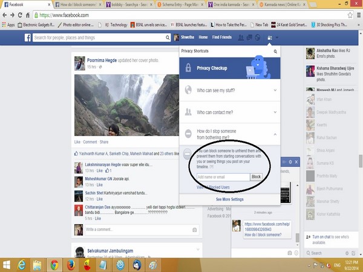Click the Facebook logo icon
363x272 pixels.
tap(27, 37)
